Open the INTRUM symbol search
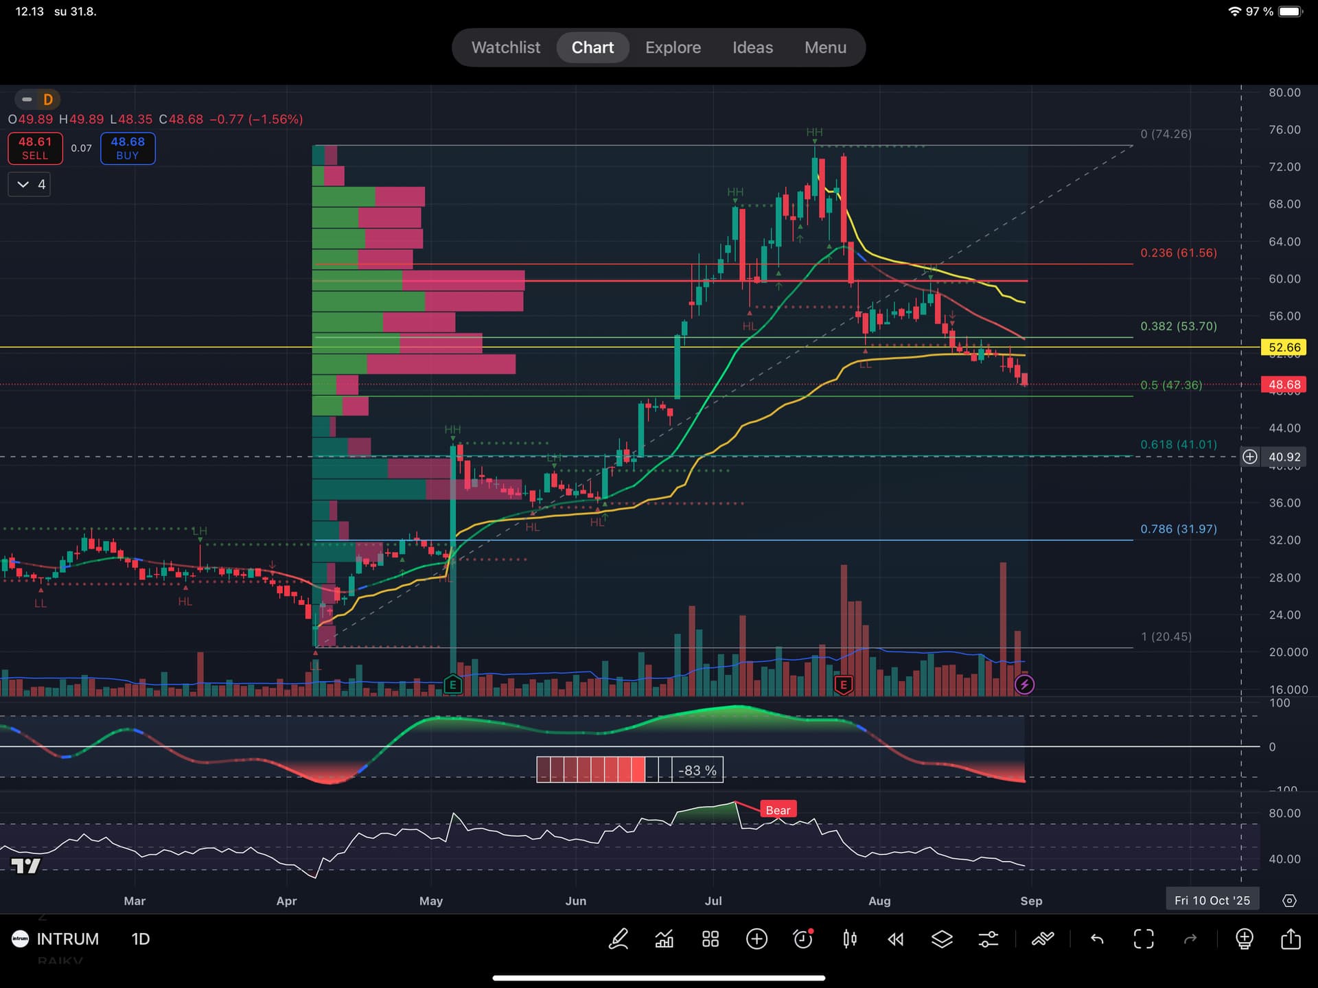 click(67, 939)
